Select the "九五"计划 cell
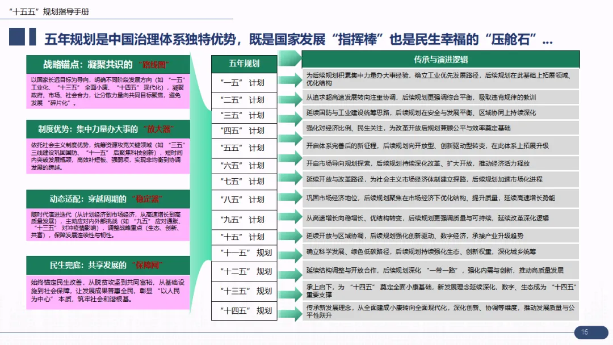The image size is (613, 345). [x=244, y=220]
